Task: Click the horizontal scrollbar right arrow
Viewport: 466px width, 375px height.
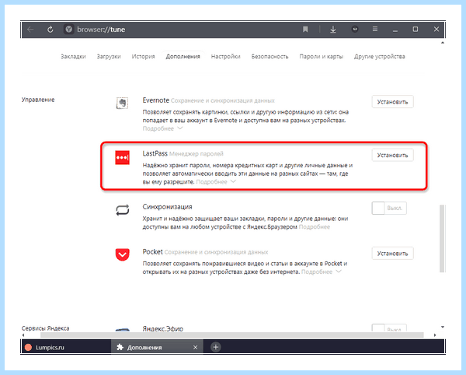Action: tap(435, 335)
